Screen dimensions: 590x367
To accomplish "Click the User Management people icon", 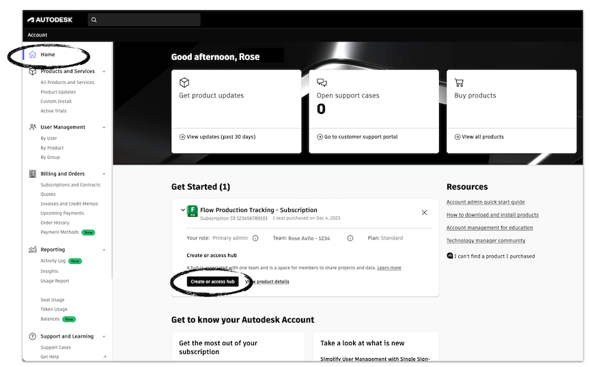I will (x=33, y=127).
